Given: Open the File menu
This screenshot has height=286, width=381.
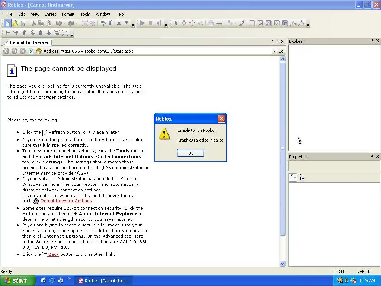Looking at the screenshot, I should click(x=9, y=14).
